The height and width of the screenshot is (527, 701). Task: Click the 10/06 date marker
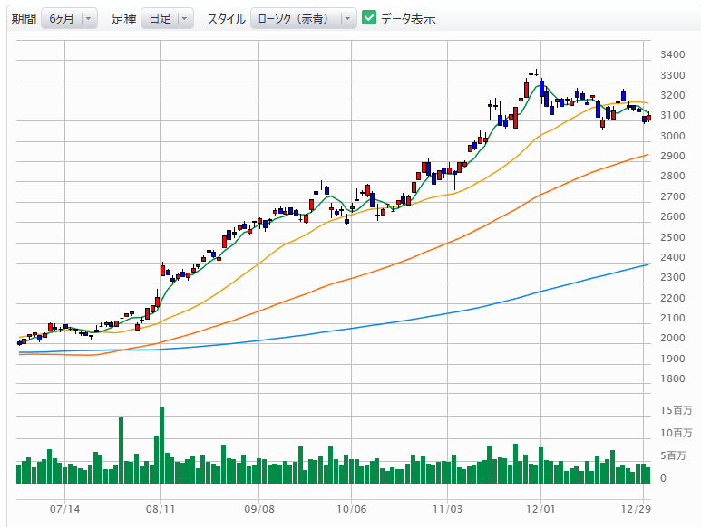click(352, 510)
